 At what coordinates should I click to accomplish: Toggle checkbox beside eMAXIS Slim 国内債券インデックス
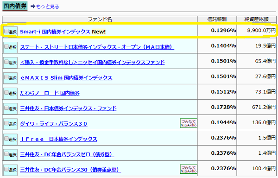pyautogui.click(x=6, y=77)
